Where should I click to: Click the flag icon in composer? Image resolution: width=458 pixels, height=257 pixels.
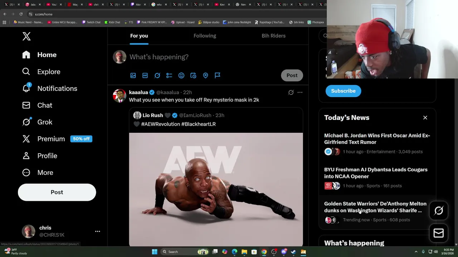pos(218,75)
